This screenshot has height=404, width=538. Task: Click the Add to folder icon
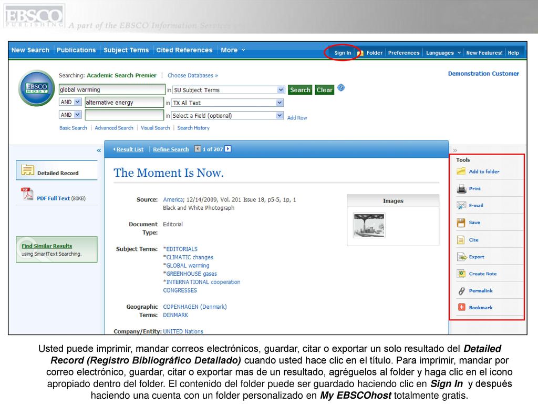[461, 171]
